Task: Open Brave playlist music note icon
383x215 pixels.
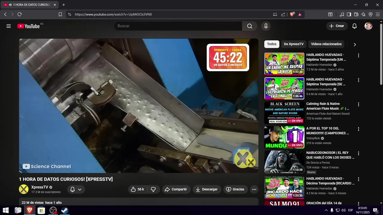Action: (342, 14)
